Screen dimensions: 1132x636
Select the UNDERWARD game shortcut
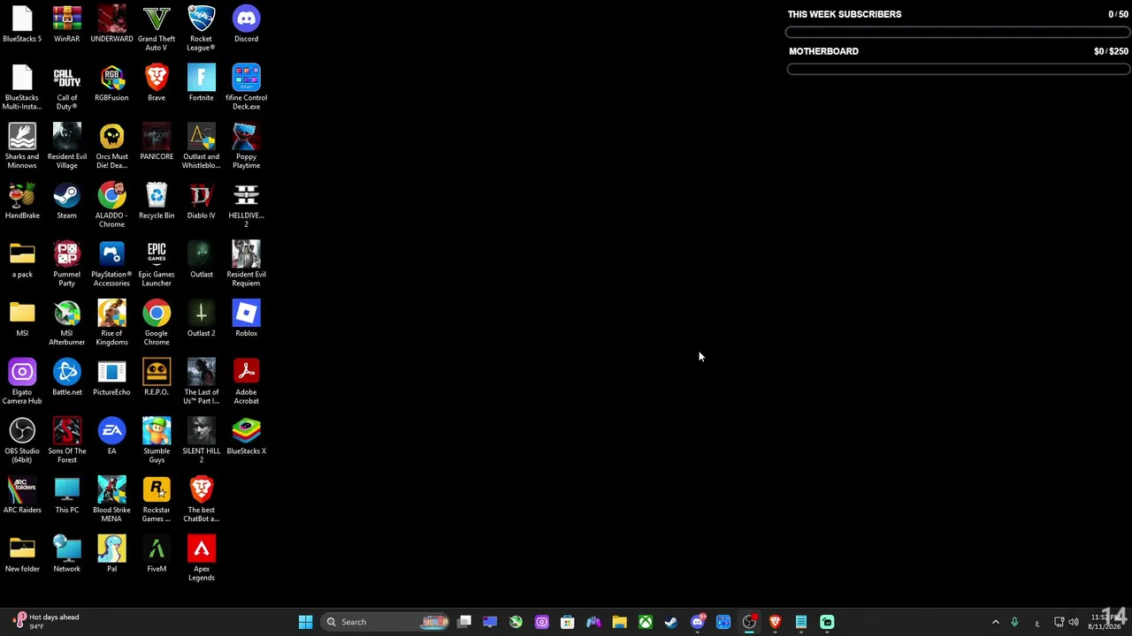click(111, 24)
